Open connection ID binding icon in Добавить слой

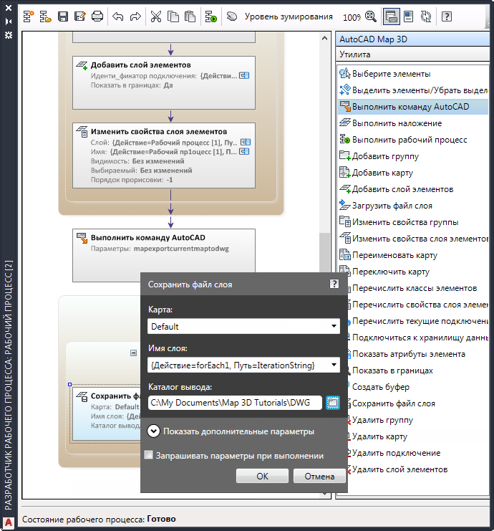point(244,75)
